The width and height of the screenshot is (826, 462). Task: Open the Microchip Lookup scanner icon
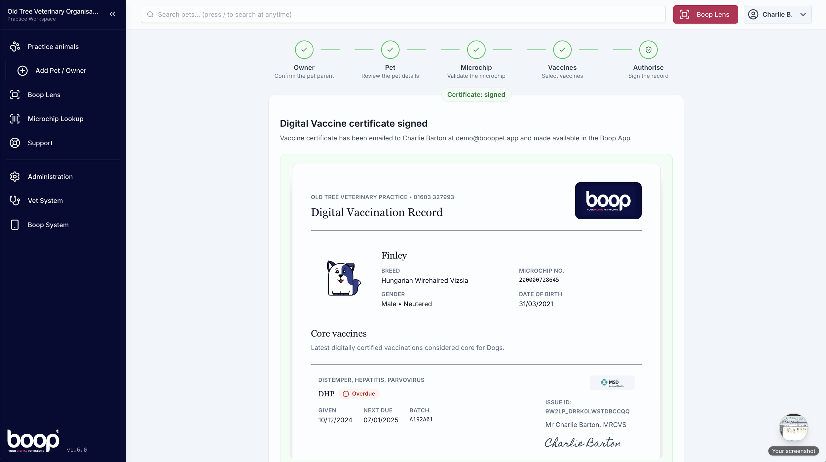15,119
